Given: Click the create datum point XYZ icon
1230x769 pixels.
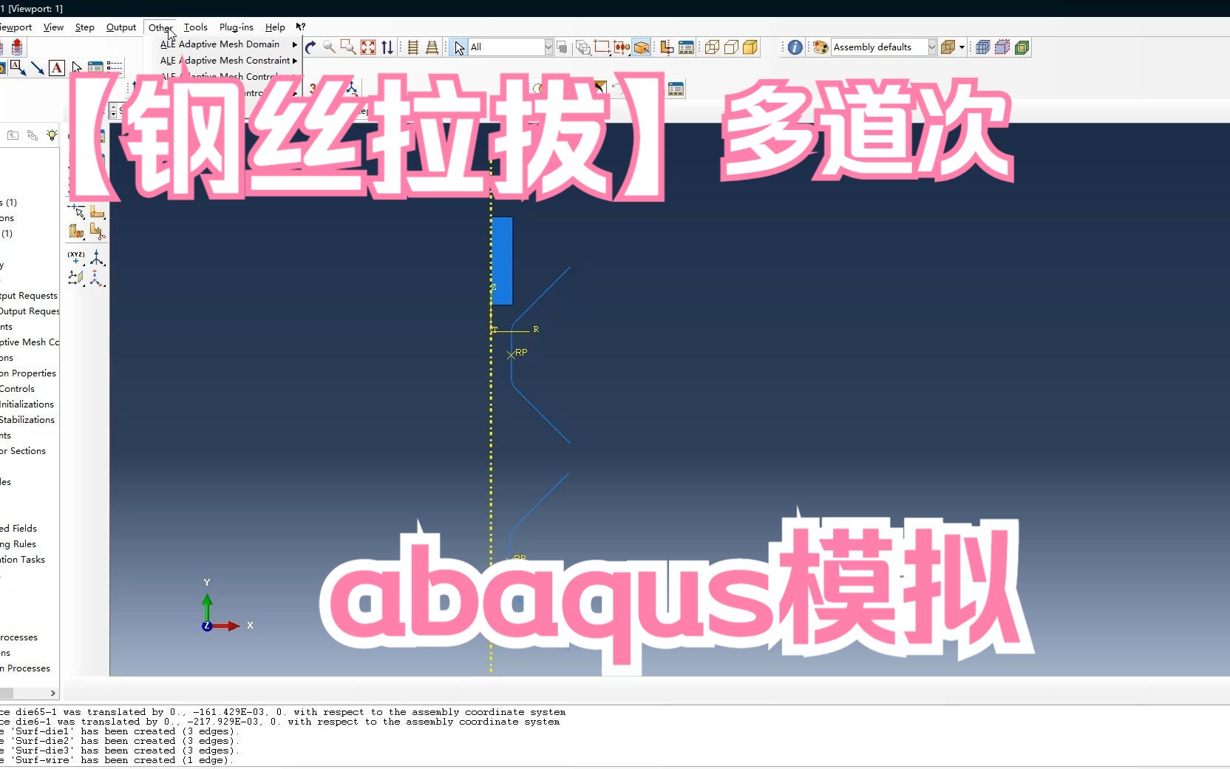Looking at the screenshot, I should [76, 257].
